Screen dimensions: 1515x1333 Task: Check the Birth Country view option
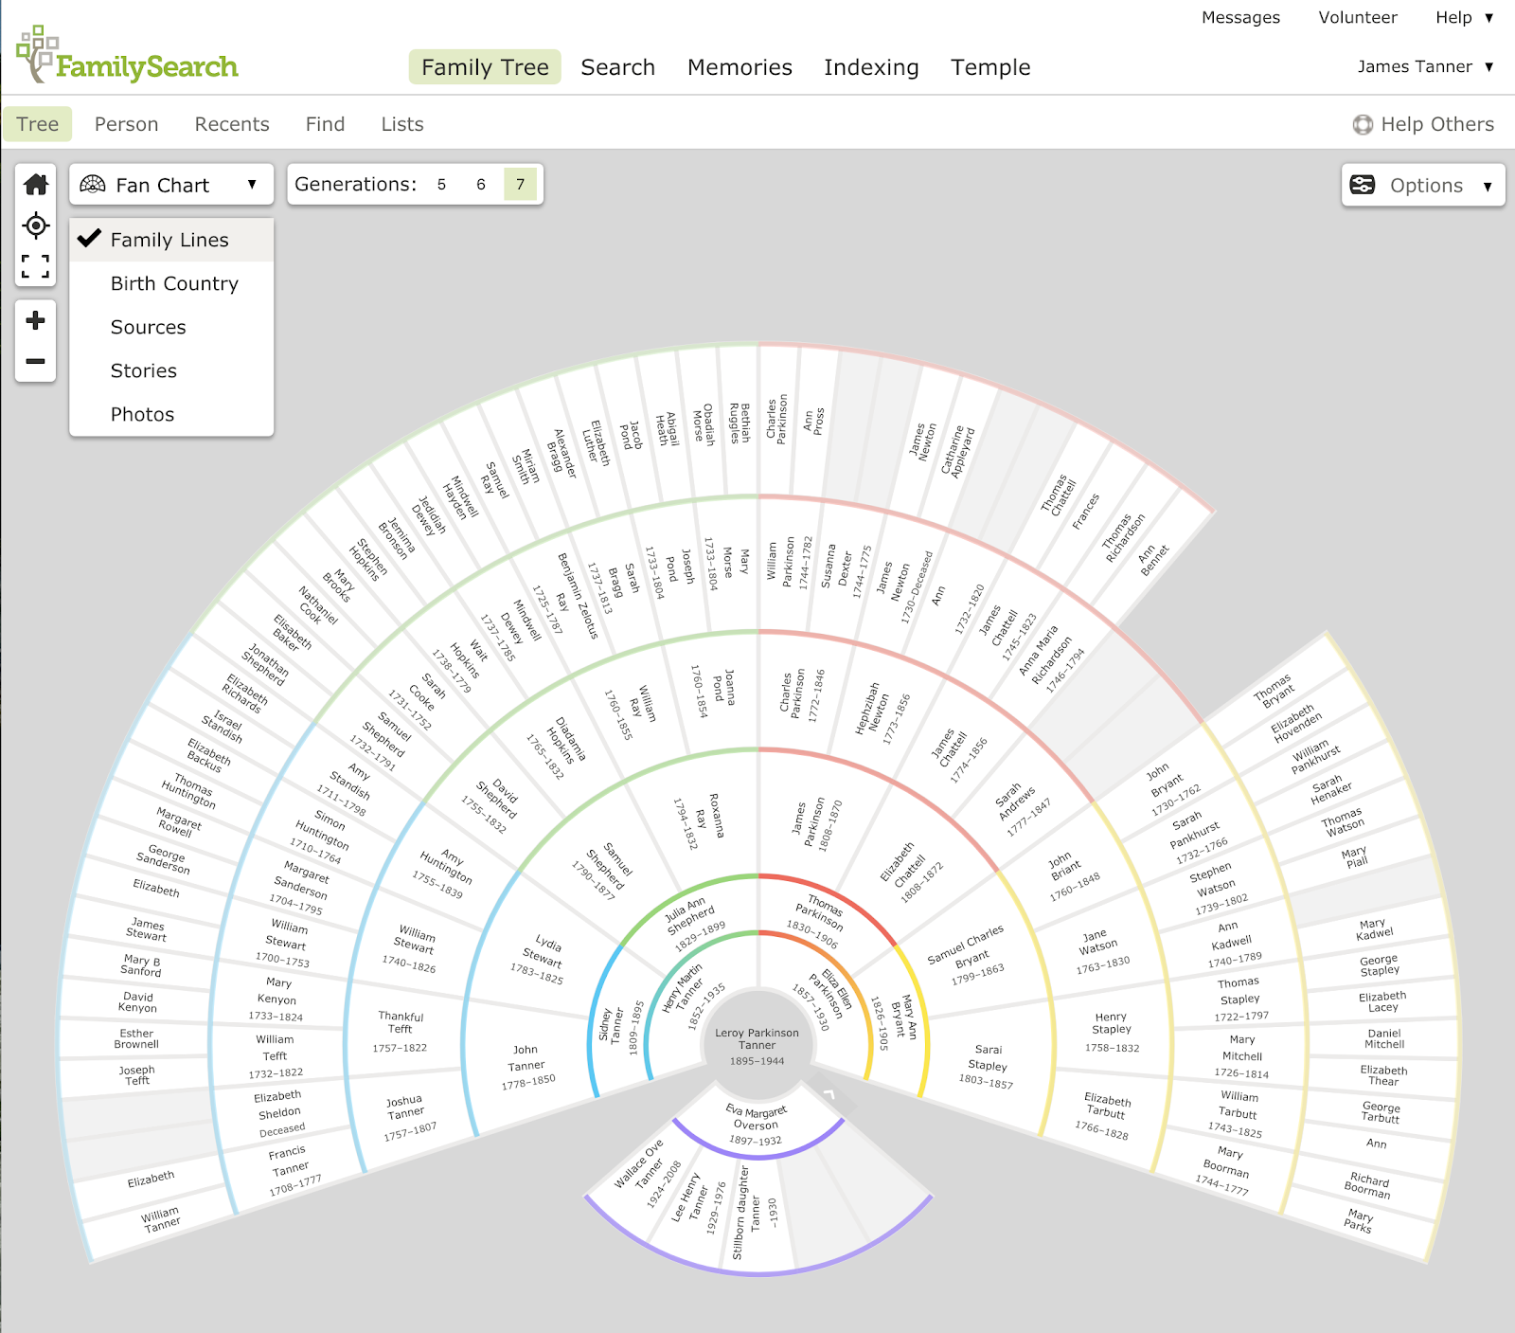click(x=174, y=283)
